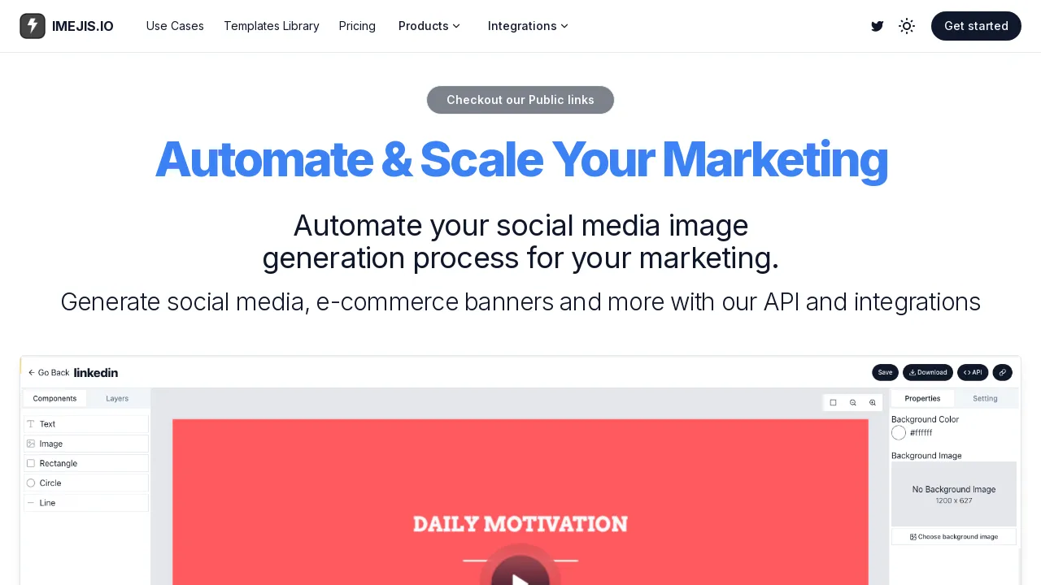The width and height of the screenshot is (1041, 585).
Task: Select the Text component tool
Action: [85, 423]
